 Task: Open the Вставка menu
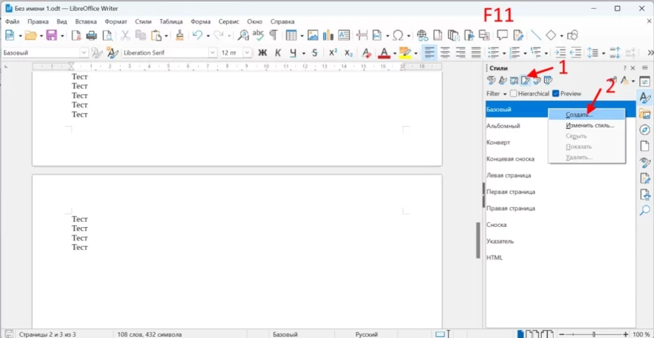[86, 22]
